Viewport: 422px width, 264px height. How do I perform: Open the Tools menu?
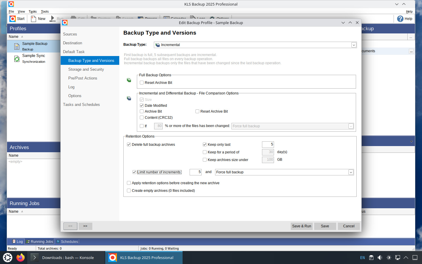[45, 11]
